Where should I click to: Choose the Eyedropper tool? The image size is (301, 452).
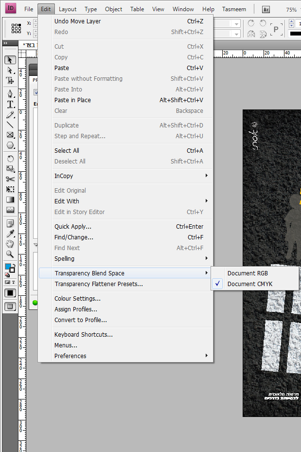click(10, 234)
